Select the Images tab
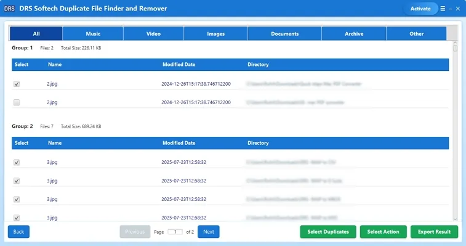466x246 pixels. pos(215,34)
